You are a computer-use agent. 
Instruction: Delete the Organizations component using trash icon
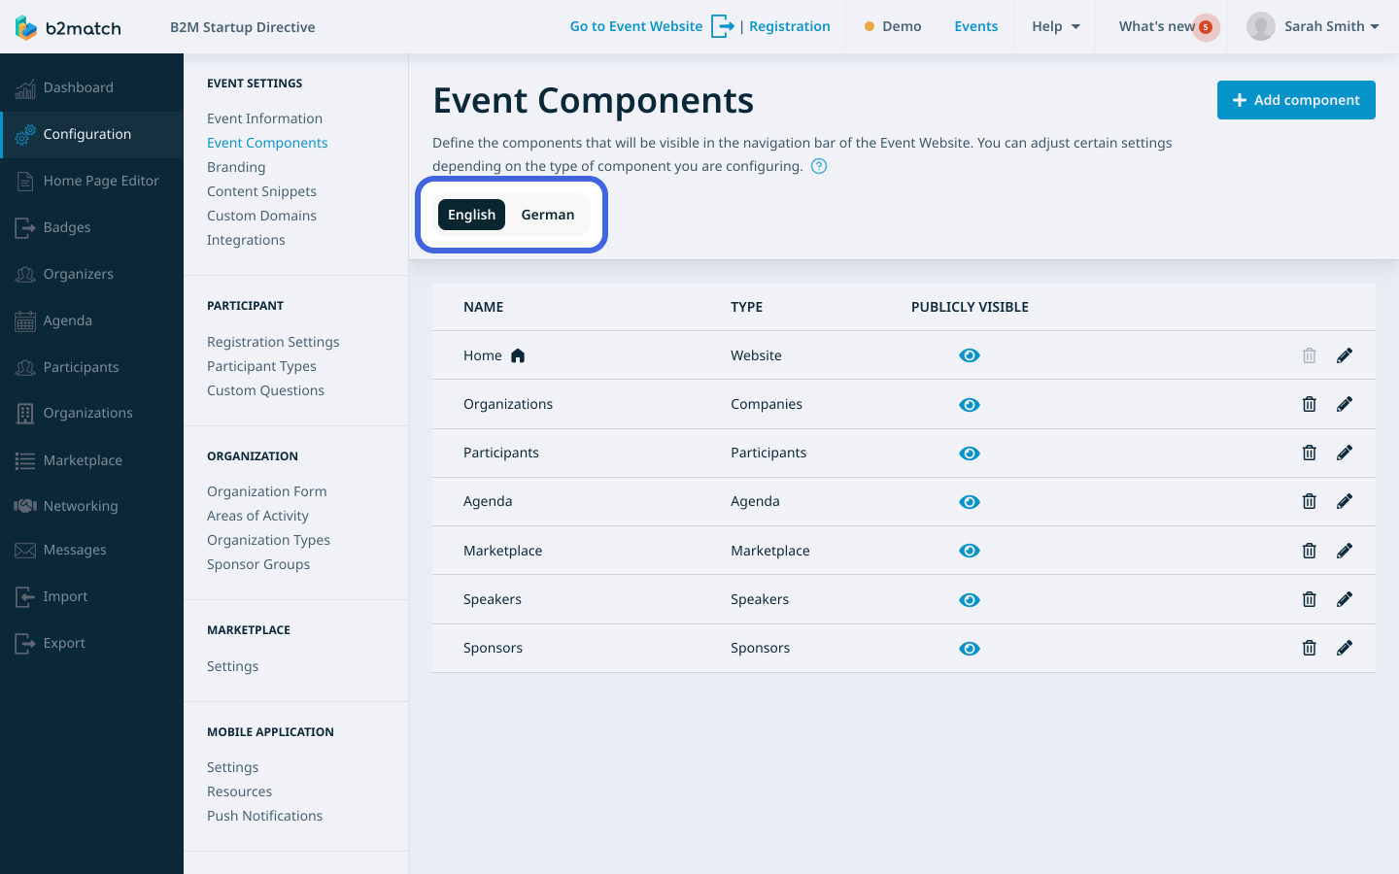click(1309, 404)
